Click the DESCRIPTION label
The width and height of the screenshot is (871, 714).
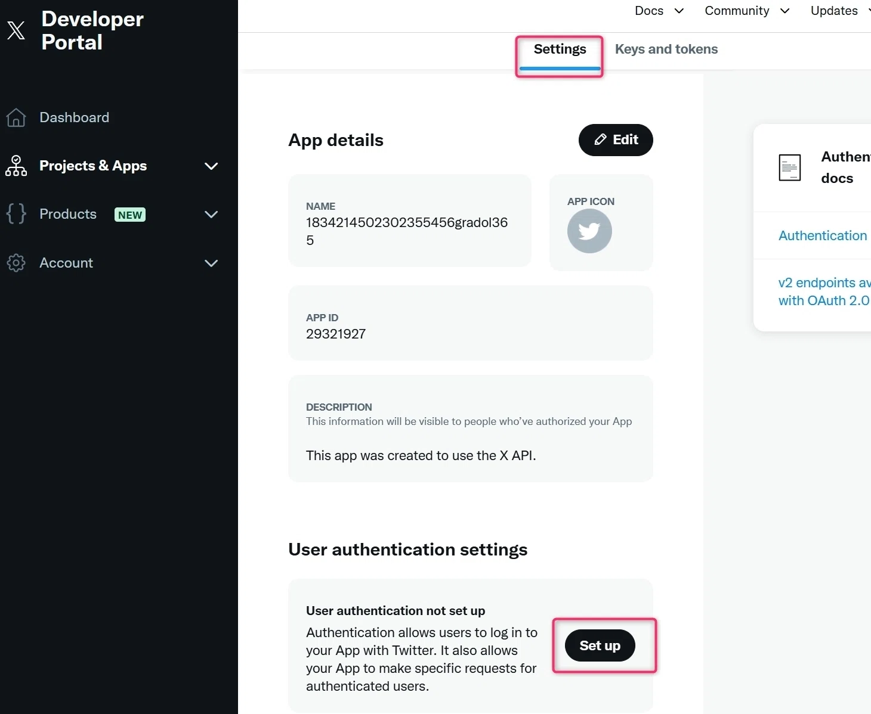339,407
